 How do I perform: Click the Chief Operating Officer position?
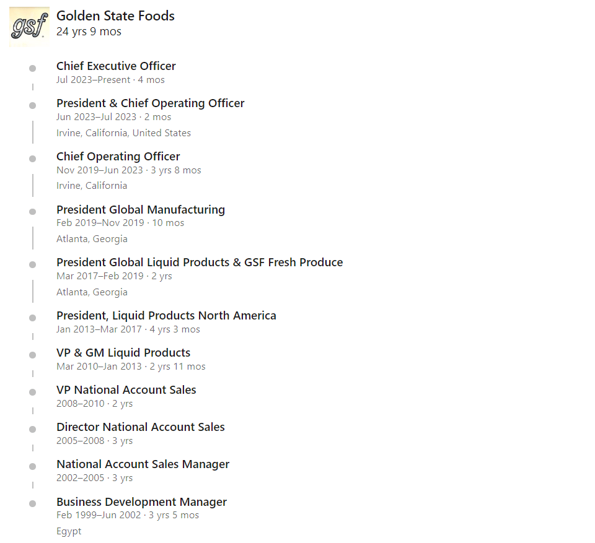tap(118, 157)
